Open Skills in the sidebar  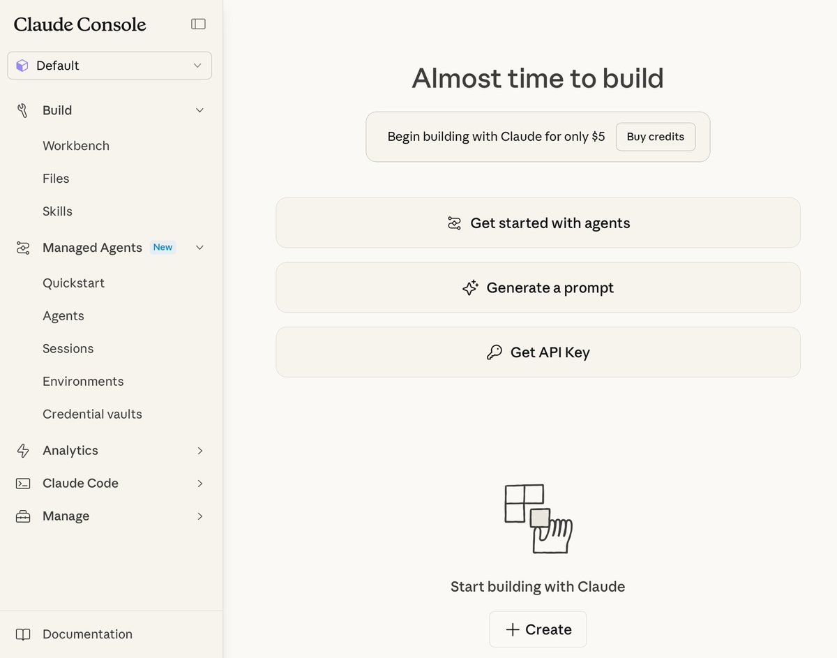click(57, 211)
